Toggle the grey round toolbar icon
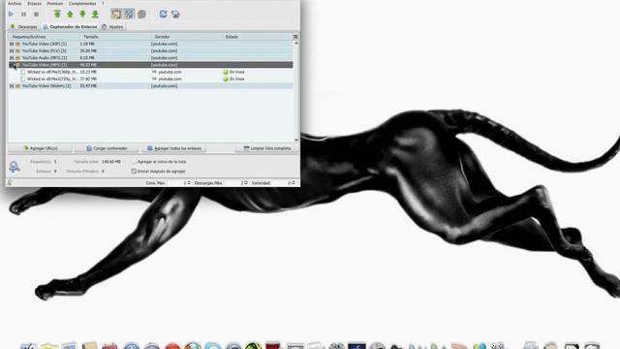 click(141, 15)
